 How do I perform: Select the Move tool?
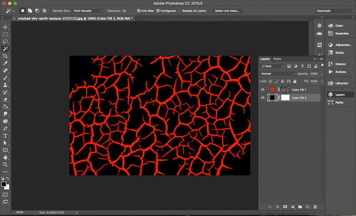[6, 27]
